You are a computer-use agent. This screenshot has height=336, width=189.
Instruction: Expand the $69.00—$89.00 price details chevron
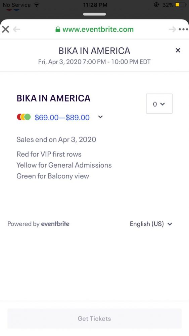click(x=100, y=117)
